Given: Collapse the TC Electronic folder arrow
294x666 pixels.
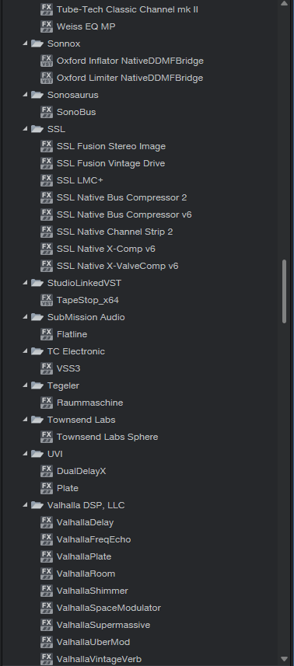Looking at the screenshot, I should tap(26, 351).
